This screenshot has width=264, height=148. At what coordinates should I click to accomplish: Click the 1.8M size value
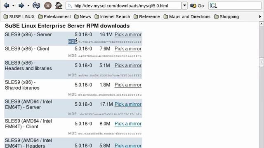105,85
